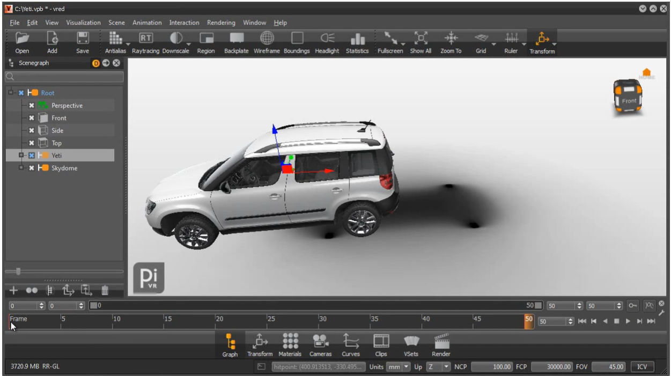This screenshot has width=671, height=376.
Task: Open the Antialias dropdown arrow
Action: (128, 45)
